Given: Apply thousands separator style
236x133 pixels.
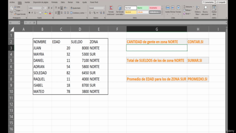Looking at the screenshot, I should [97, 13].
